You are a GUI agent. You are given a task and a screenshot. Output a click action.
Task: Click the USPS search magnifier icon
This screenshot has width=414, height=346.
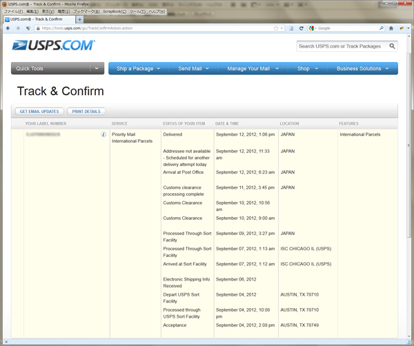pyautogui.click(x=393, y=46)
